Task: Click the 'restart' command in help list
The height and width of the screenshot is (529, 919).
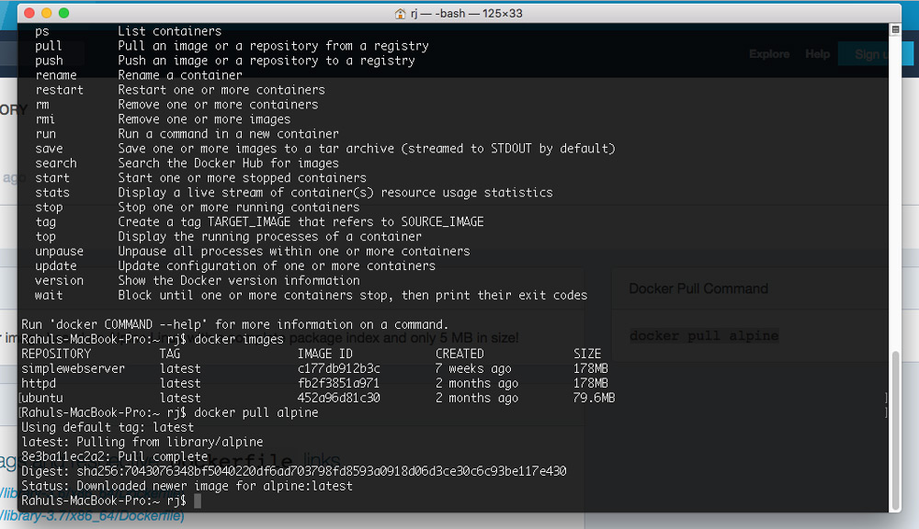Action: pyautogui.click(x=59, y=90)
